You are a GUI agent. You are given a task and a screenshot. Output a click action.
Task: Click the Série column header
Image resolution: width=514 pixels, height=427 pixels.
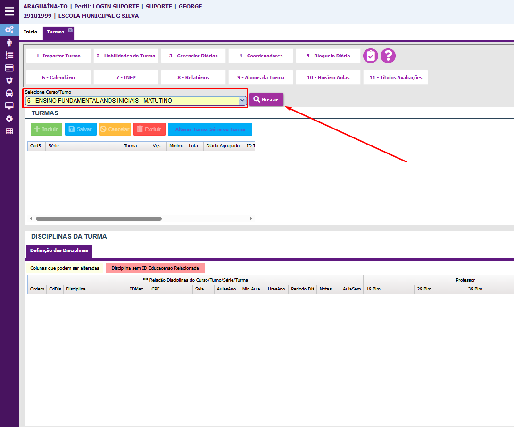point(83,146)
